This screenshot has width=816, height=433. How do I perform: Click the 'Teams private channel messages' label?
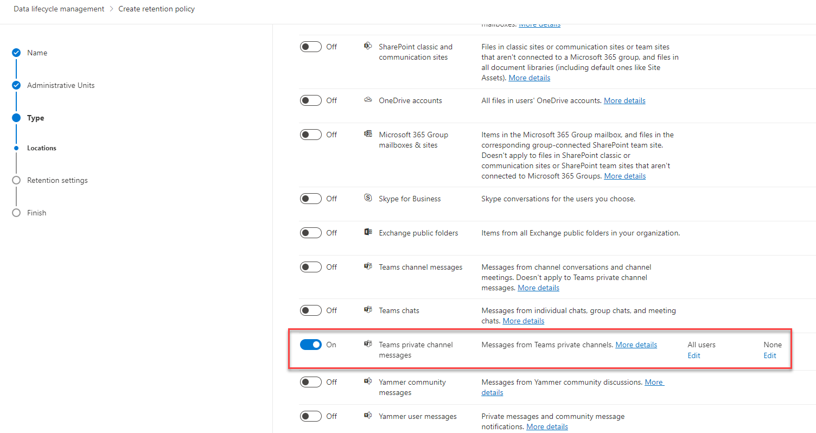[x=416, y=350]
